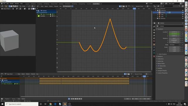Select Camera row in Outliner
This screenshot has height=106, width=188.
point(168,12)
